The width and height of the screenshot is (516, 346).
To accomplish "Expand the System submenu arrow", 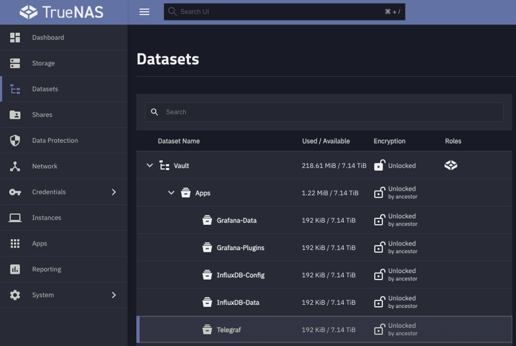I will tap(114, 294).
